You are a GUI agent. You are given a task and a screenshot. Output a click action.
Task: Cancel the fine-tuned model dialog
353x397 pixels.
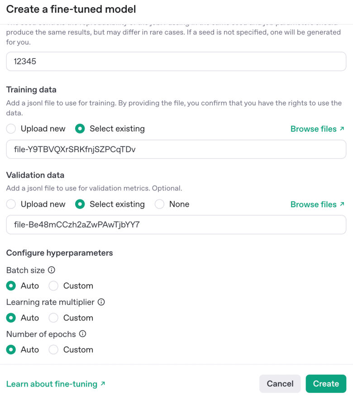click(280, 383)
